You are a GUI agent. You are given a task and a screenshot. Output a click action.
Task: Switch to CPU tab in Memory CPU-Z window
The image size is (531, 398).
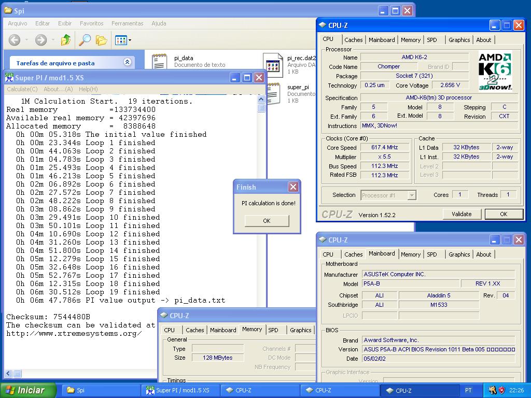pos(170,330)
